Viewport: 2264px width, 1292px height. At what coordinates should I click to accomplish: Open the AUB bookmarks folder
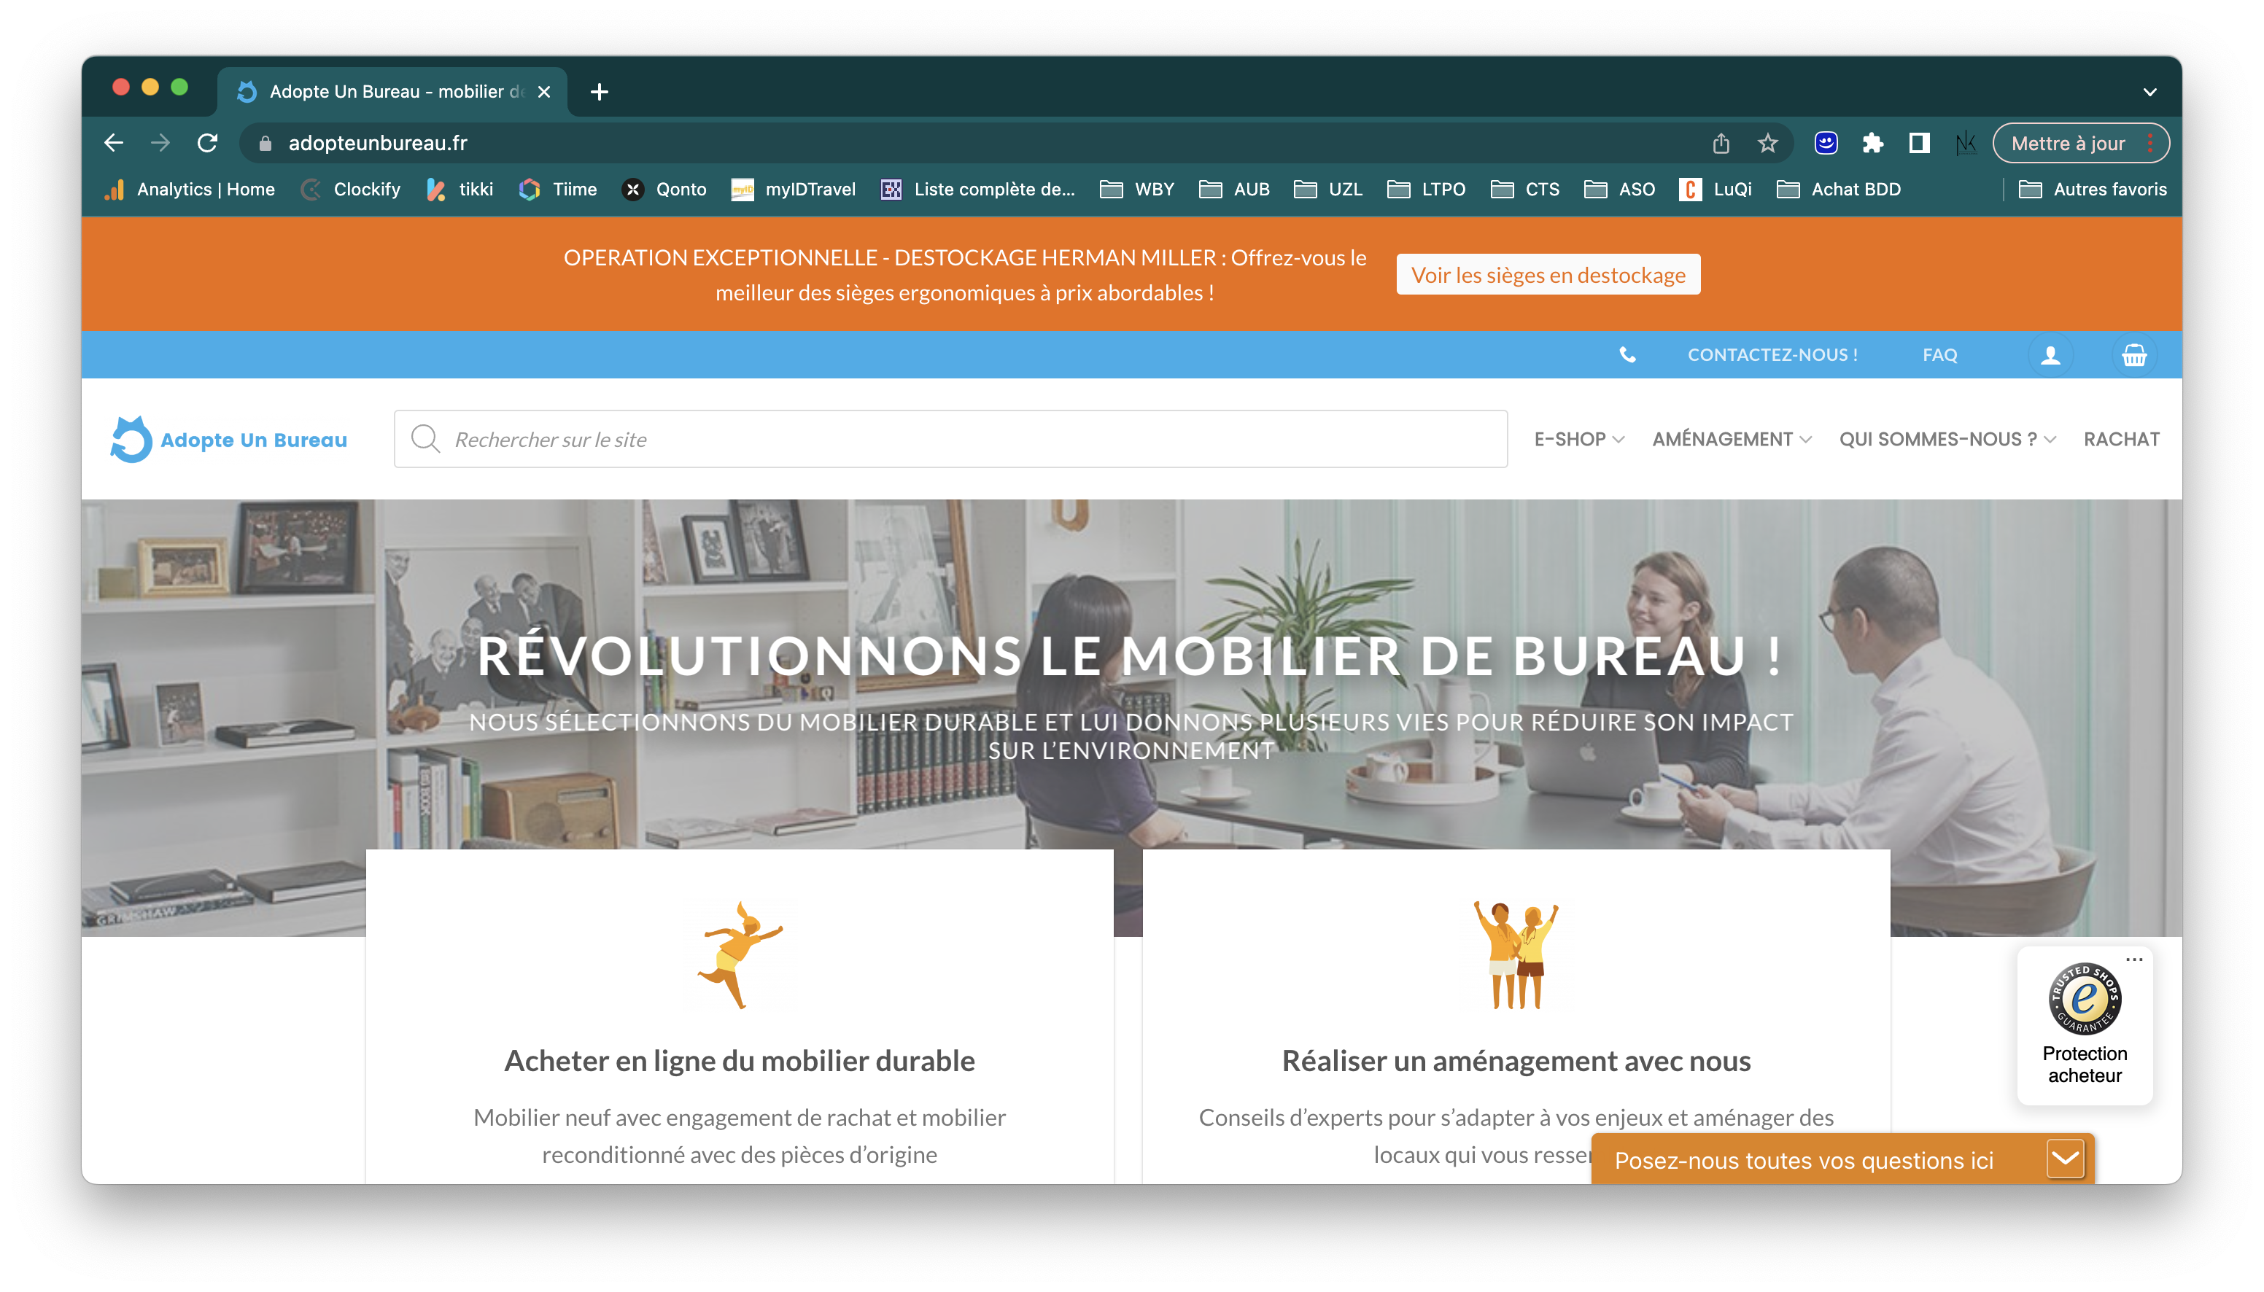1235,189
